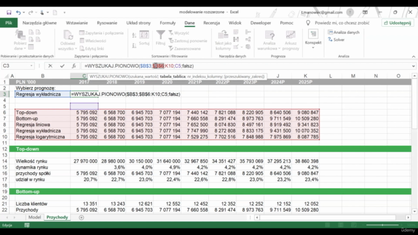Viewport: 418px width, 235px height.
Task: Click the green Bottom-up section header
Action: tap(210, 191)
